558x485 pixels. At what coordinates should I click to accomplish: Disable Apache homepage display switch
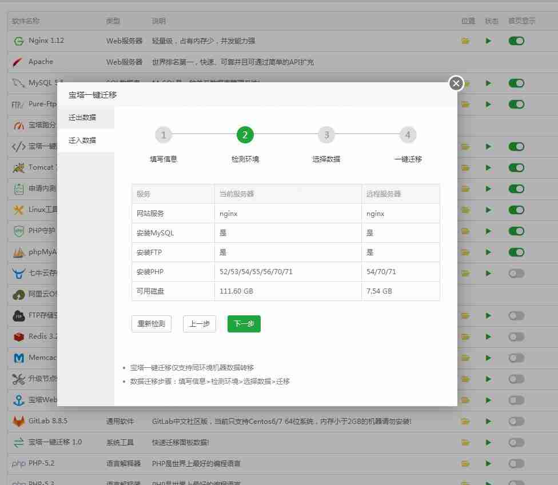tap(516, 62)
